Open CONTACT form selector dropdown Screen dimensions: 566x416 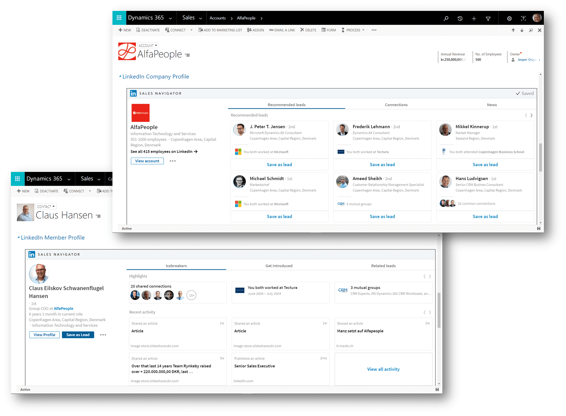(46, 206)
